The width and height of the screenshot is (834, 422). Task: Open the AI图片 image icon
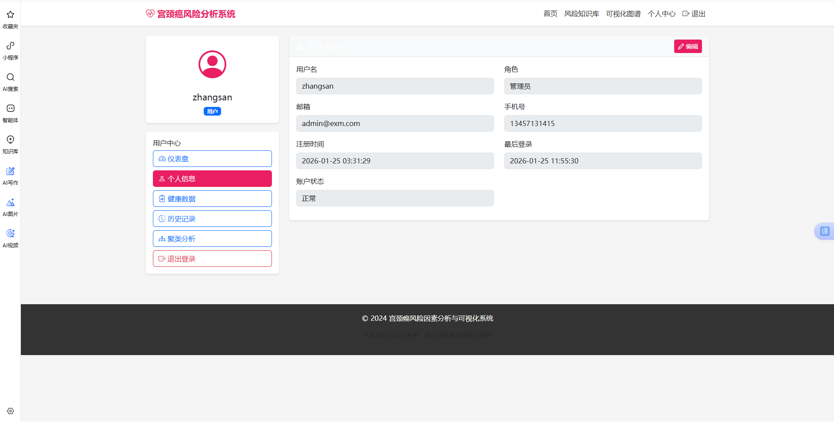pos(10,203)
